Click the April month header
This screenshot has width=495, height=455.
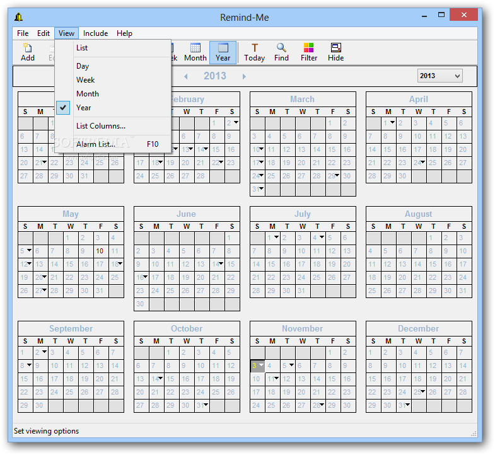pyautogui.click(x=419, y=99)
